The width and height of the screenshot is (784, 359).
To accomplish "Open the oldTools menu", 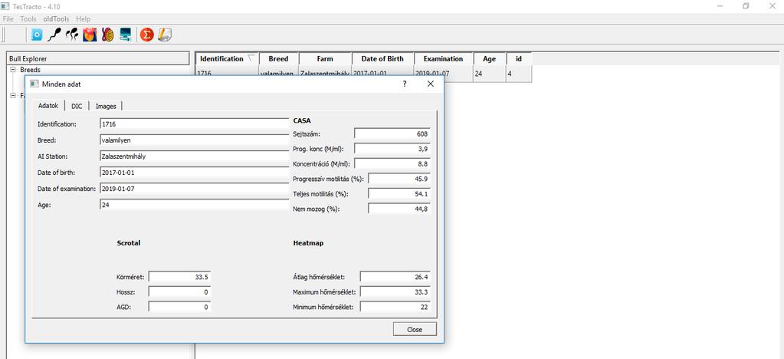I will (x=56, y=19).
